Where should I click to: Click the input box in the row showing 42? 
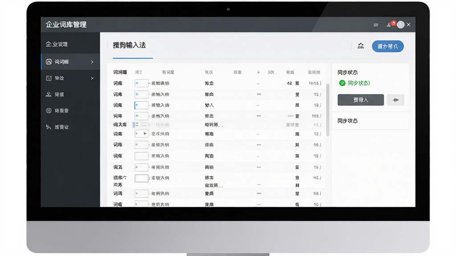point(141,83)
